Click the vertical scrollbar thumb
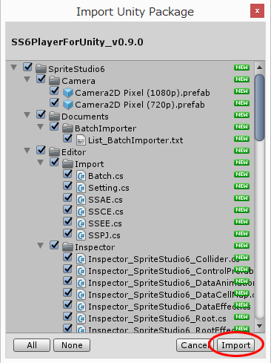The height and width of the screenshot is (363, 271). coord(259,108)
